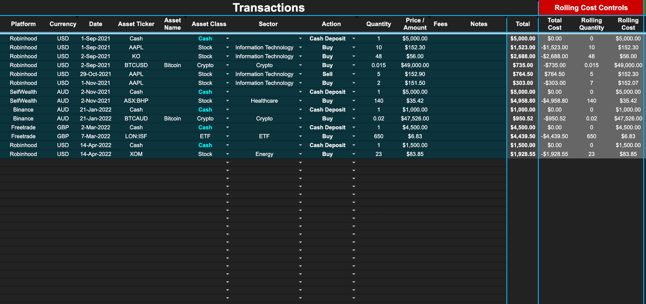Open the Sector dropdown on the XOM Energy row
The width and height of the screenshot is (646, 304).
pyautogui.click(x=301, y=154)
